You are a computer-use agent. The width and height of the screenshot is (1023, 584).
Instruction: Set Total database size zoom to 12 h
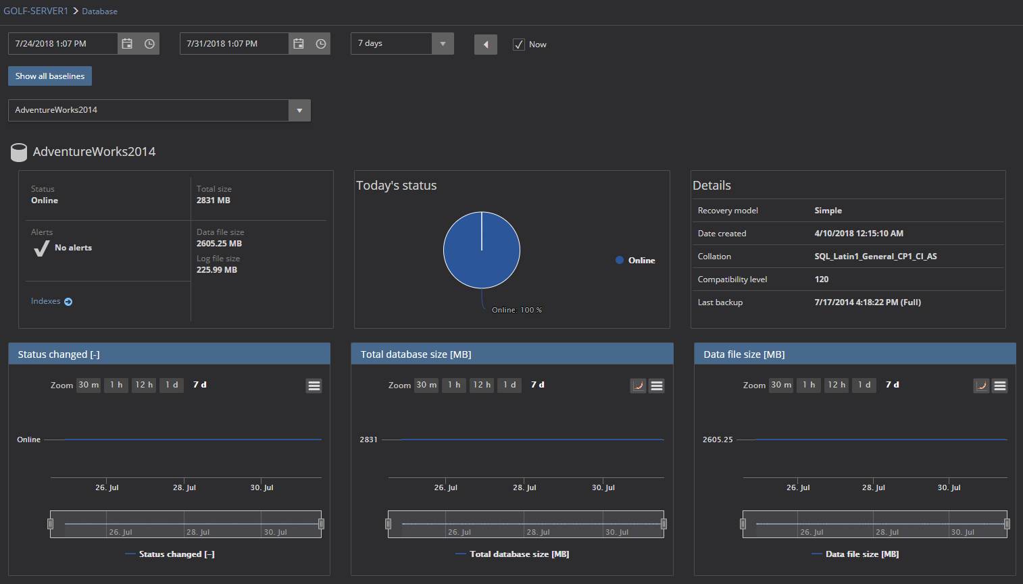click(482, 385)
